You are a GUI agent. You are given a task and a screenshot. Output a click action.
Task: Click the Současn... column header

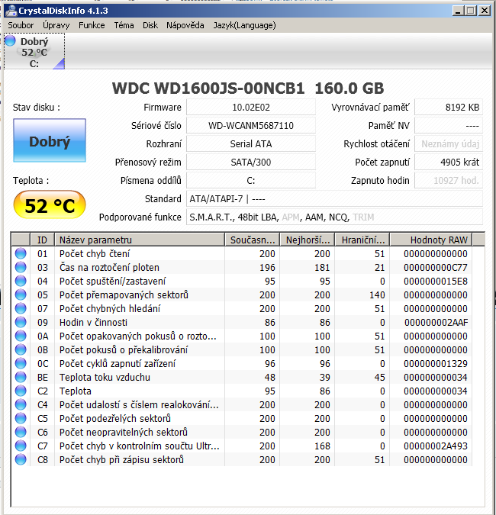(x=253, y=240)
